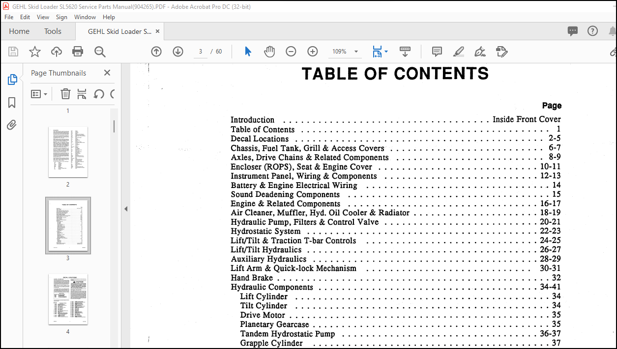Click the 'Decal Locations' contents entry
Viewport: 617px width, 349px height.
click(260, 139)
